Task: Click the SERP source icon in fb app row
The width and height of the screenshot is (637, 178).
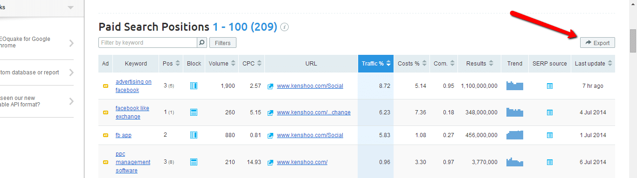Action: pos(550,135)
